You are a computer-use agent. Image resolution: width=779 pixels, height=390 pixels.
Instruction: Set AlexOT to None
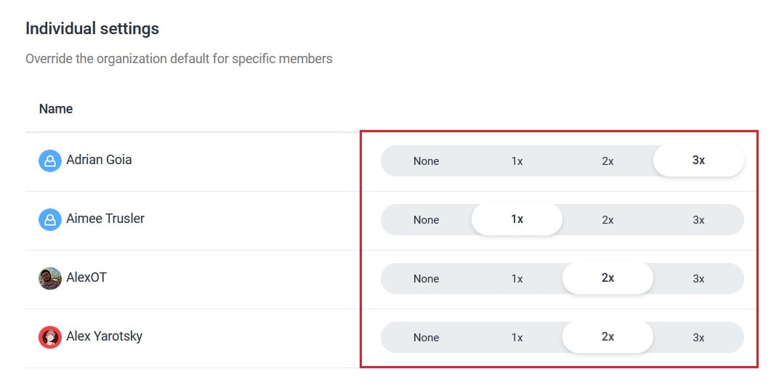pyautogui.click(x=427, y=279)
